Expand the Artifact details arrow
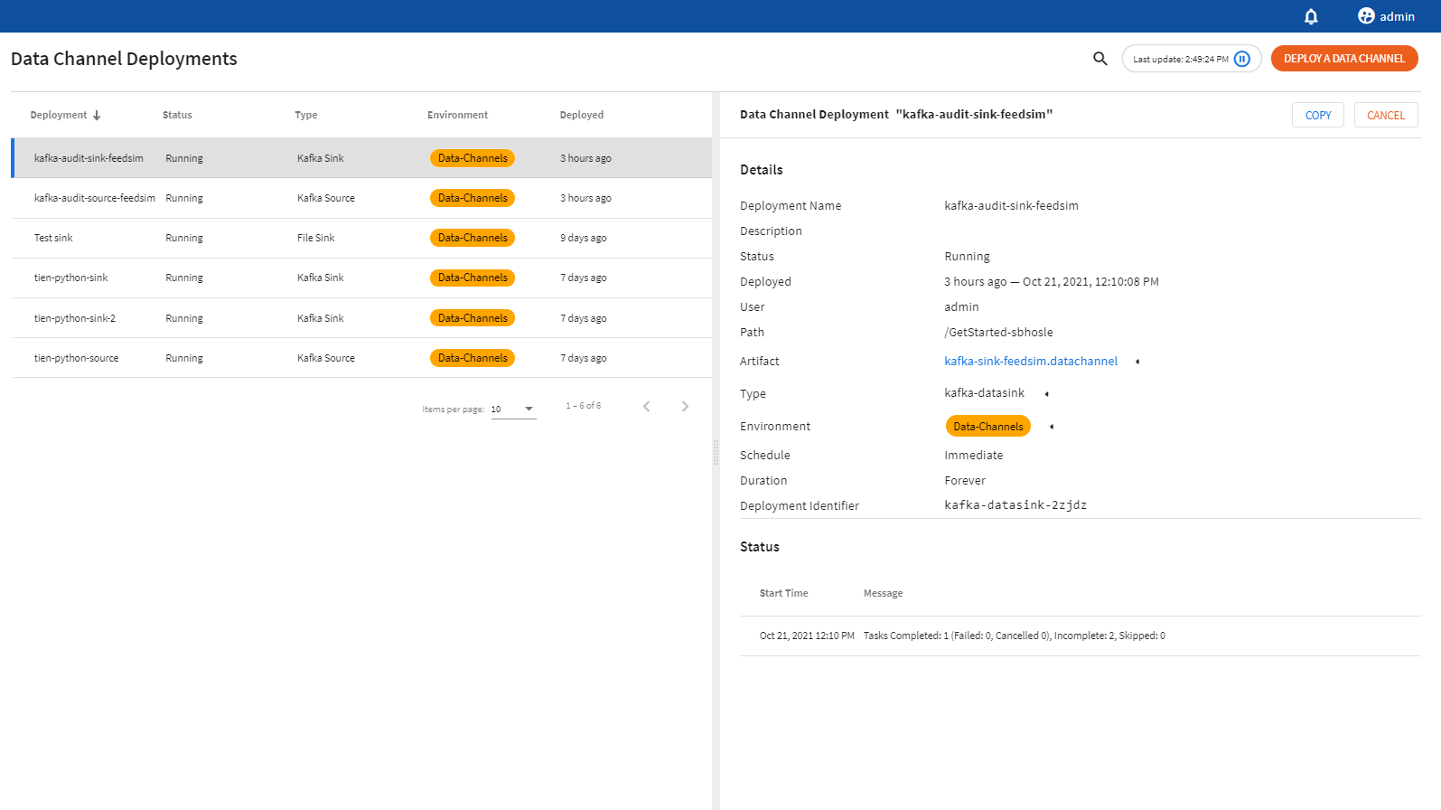1441x810 pixels. (x=1137, y=362)
